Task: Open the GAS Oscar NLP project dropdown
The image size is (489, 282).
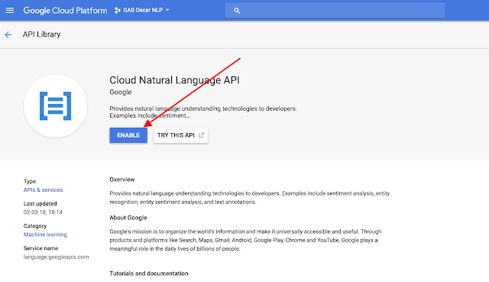Action: pos(142,10)
